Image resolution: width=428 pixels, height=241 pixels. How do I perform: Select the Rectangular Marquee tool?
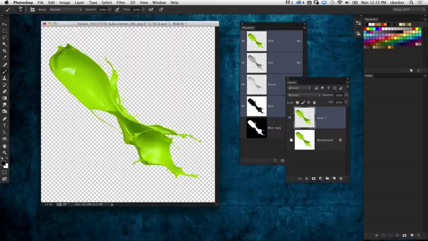[x=5, y=31]
